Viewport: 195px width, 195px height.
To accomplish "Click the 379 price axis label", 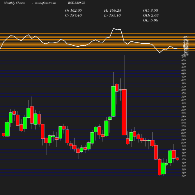I will [x=183, y=87].
